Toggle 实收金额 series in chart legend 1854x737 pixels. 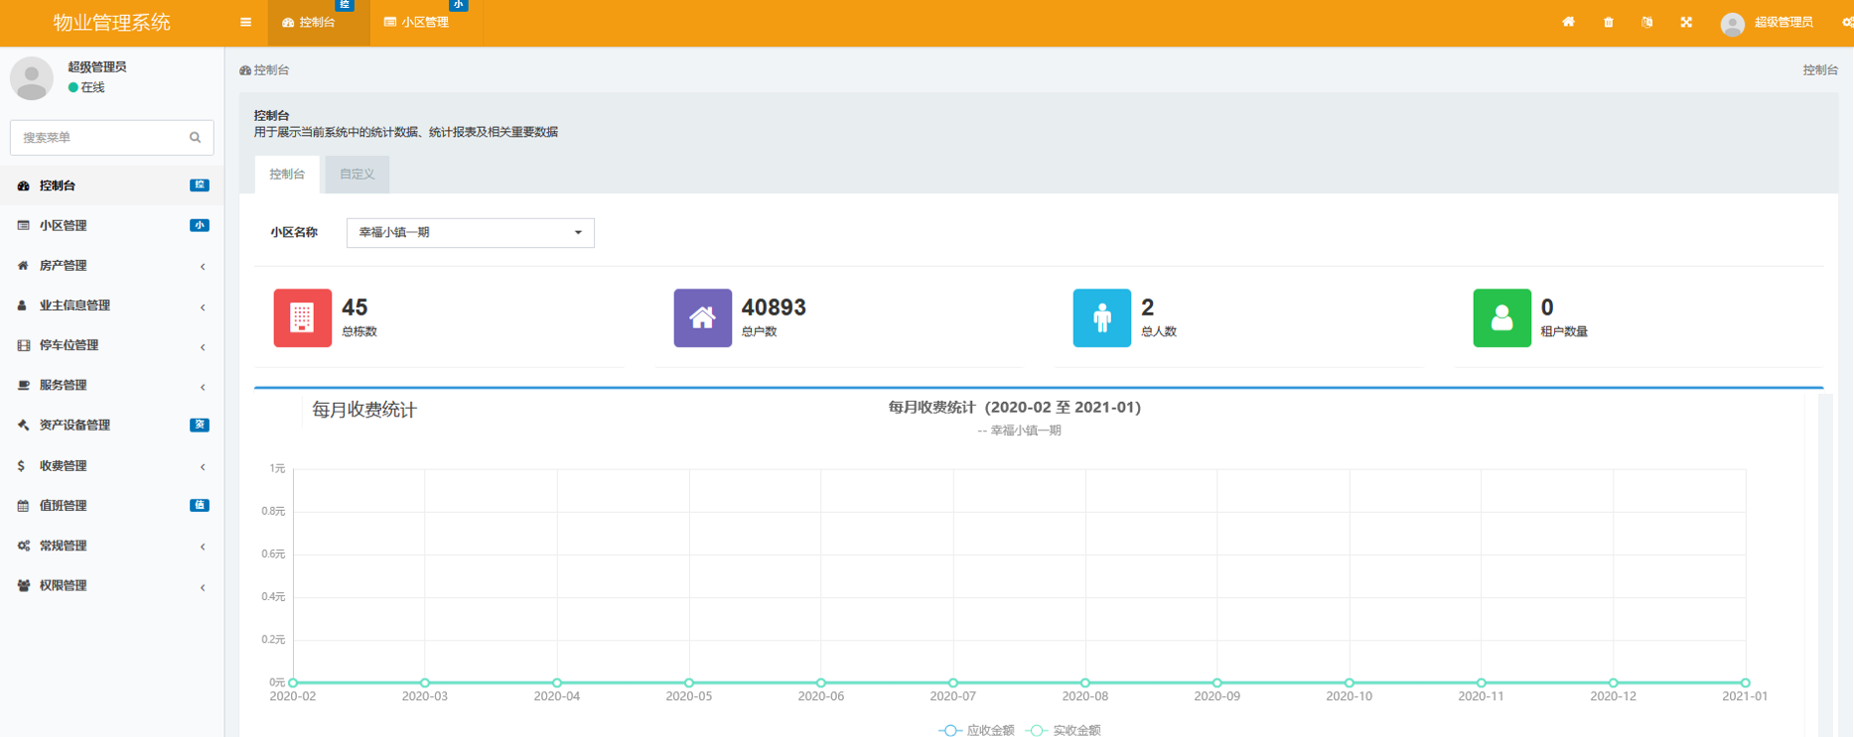point(1064,730)
